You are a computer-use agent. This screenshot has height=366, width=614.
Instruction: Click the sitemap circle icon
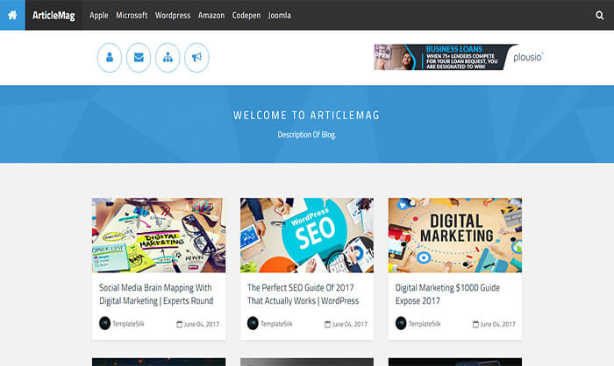coord(168,58)
